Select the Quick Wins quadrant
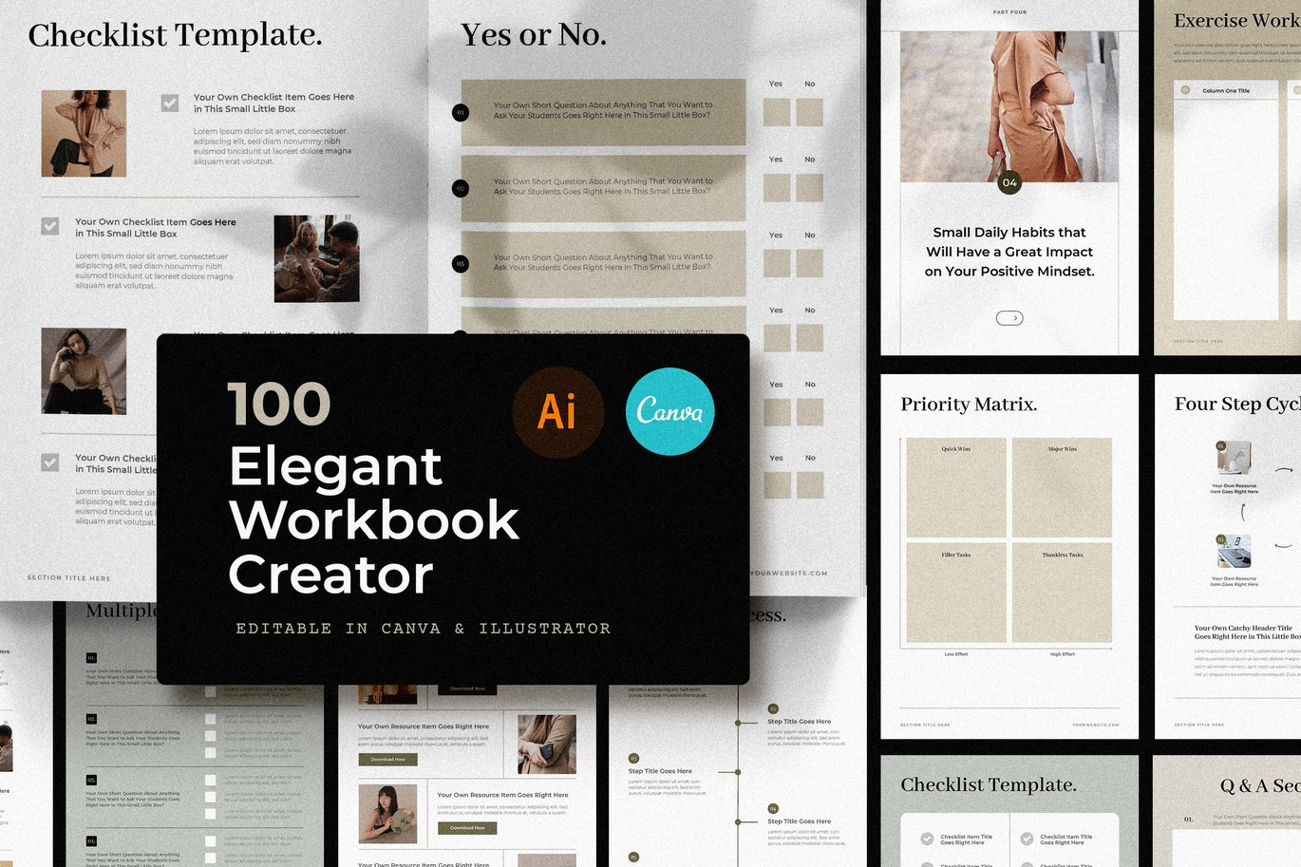 click(956, 488)
